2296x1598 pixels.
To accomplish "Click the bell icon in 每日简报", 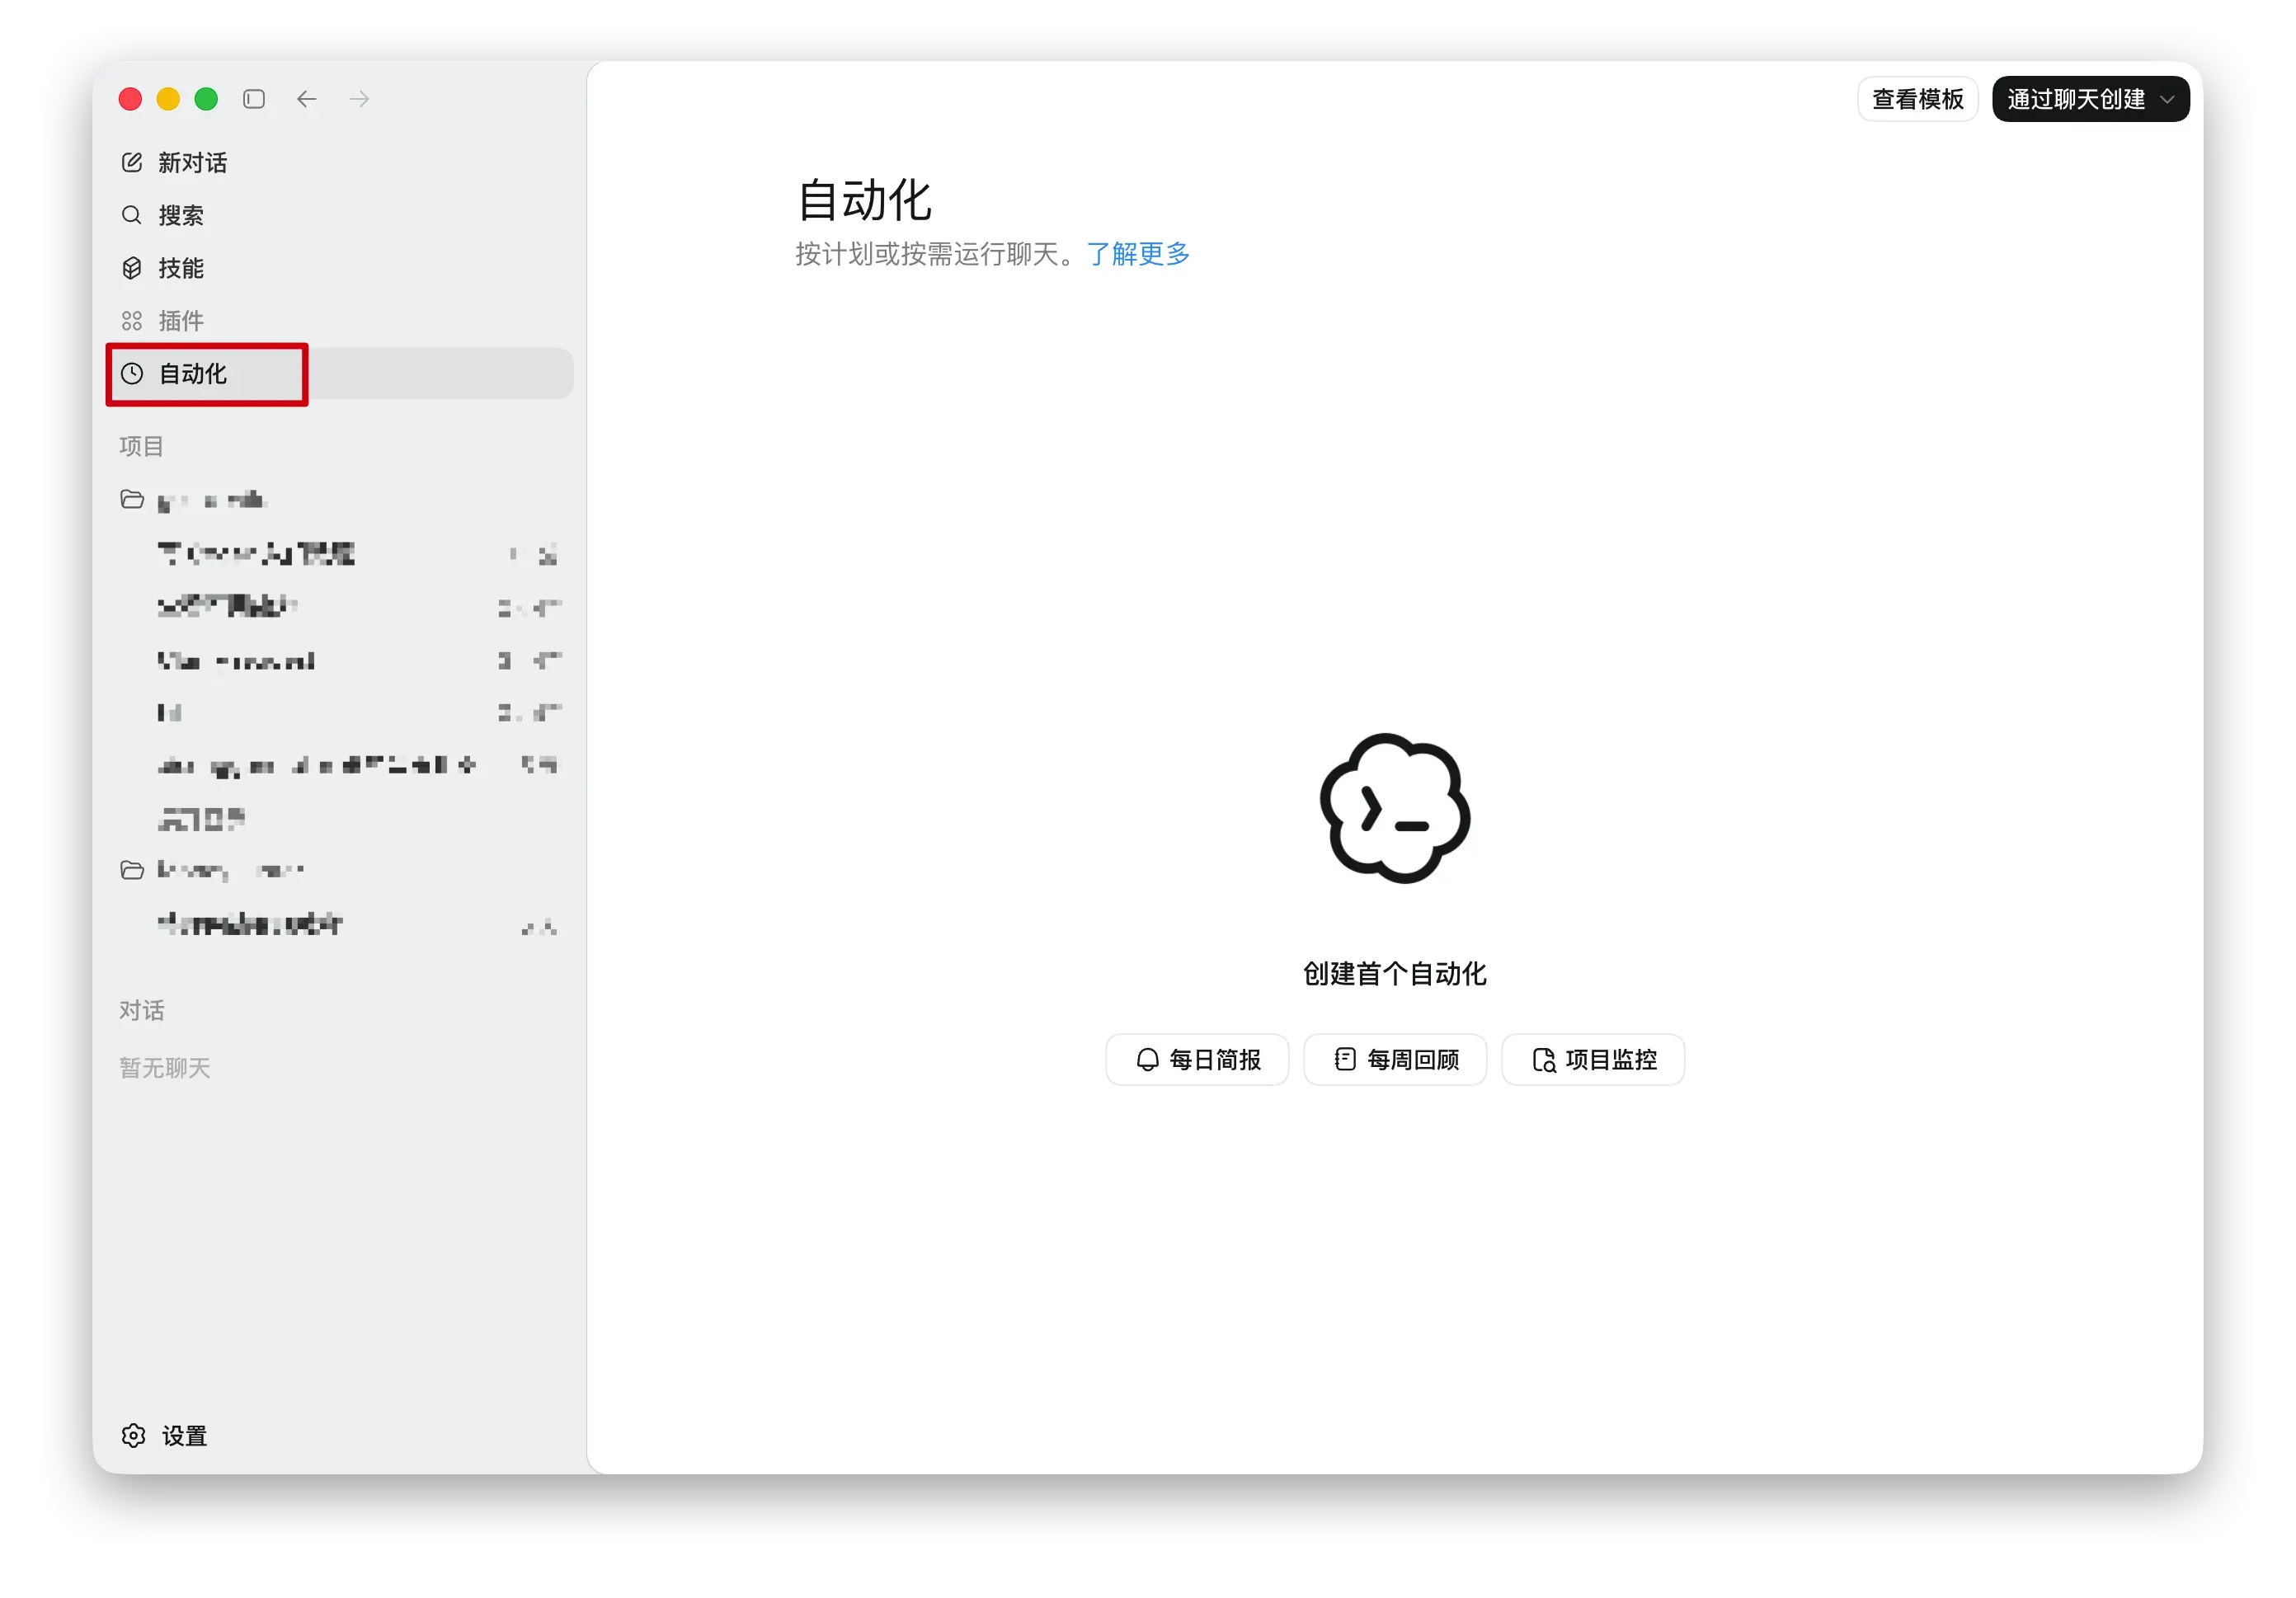I will pos(1147,1060).
